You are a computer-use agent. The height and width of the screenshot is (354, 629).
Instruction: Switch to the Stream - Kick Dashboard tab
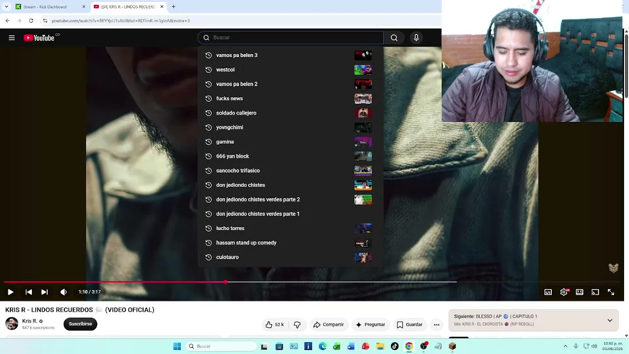(x=51, y=7)
